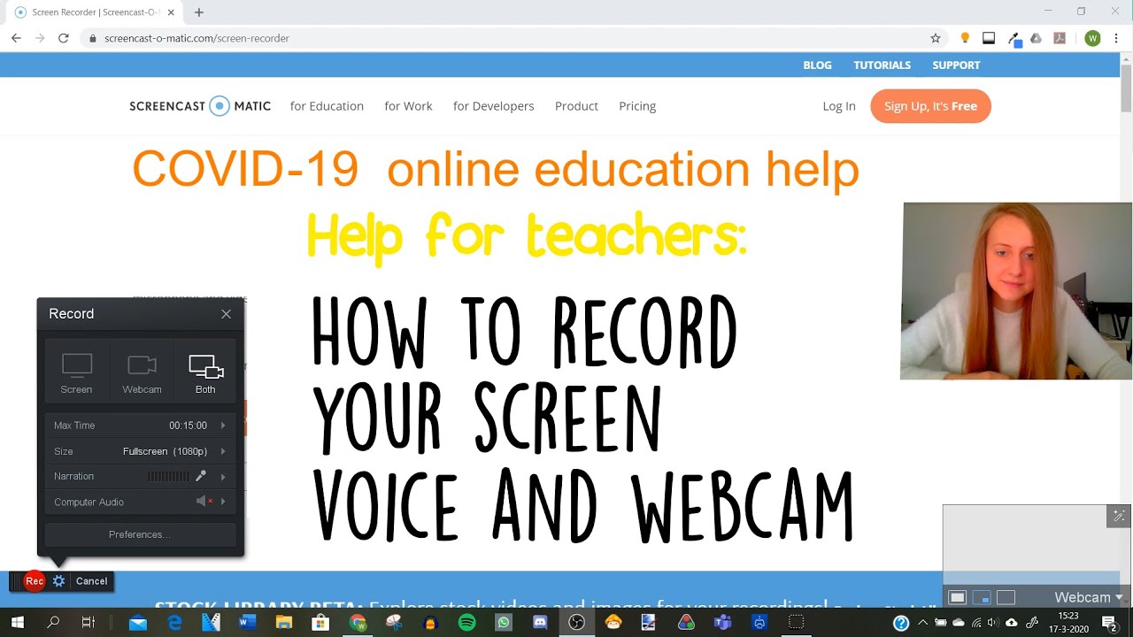The image size is (1133, 637).
Task: Open the SUPPORT link in top bar
Action: pos(956,65)
